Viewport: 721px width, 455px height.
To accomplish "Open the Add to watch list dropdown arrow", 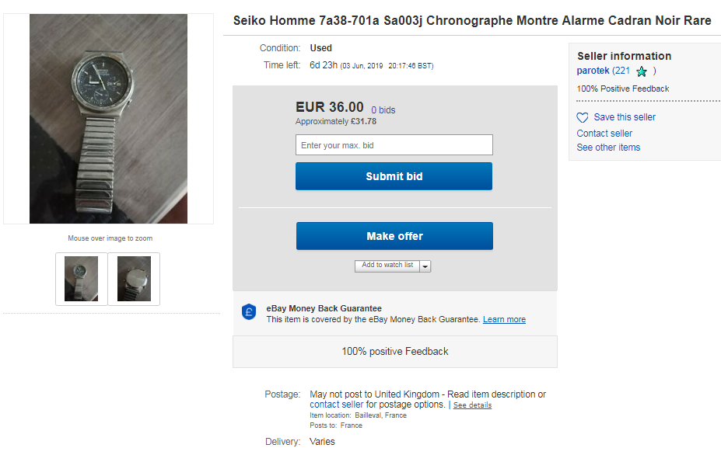I will [x=425, y=266].
